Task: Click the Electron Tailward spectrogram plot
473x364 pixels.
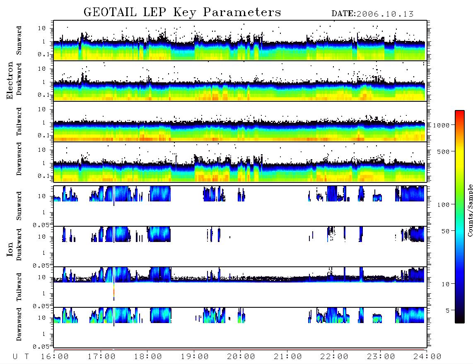Action: point(240,122)
